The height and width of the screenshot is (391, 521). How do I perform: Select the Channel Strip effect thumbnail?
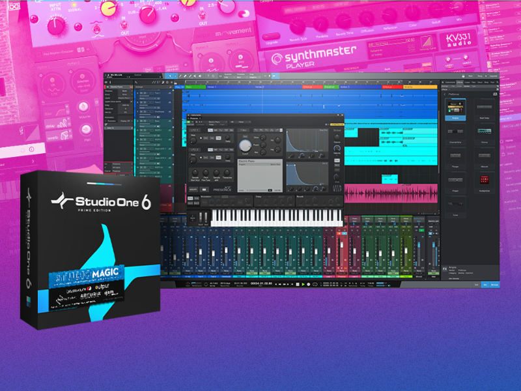pyautogui.click(x=455, y=134)
